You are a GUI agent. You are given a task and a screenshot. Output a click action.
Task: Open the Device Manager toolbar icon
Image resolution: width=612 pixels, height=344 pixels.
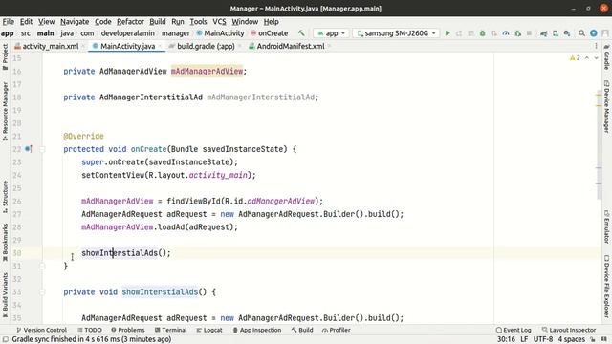click(556, 33)
